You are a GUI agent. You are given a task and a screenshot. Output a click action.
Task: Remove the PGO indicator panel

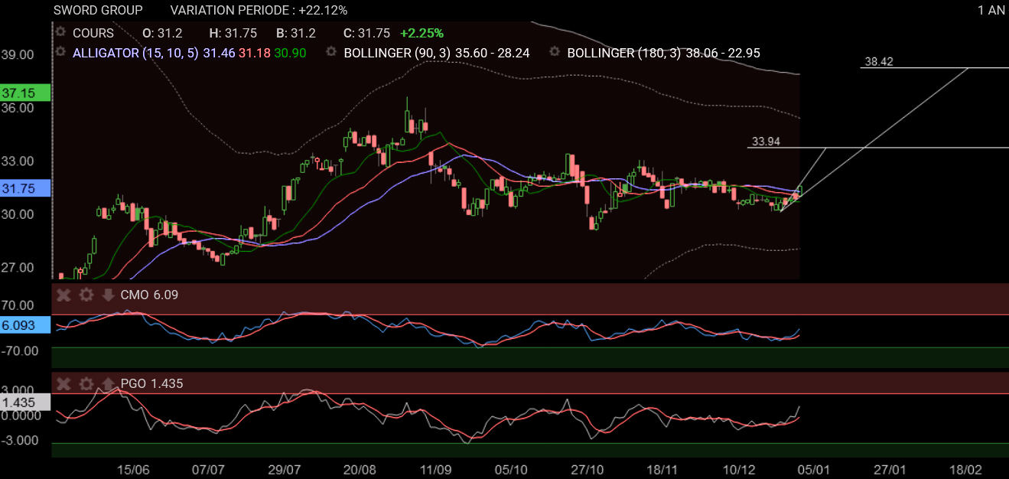(64, 383)
